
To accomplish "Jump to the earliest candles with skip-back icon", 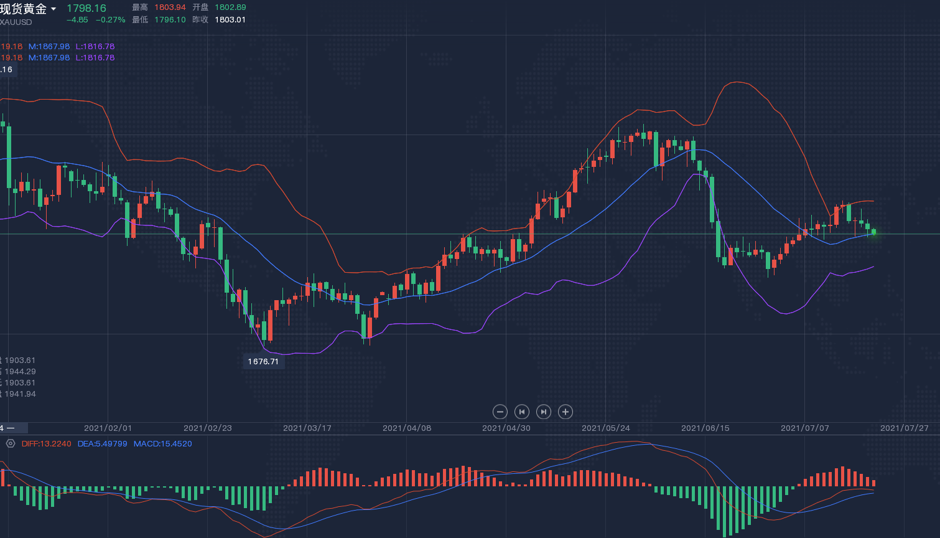I will pyautogui.click(x=522, y=412).
